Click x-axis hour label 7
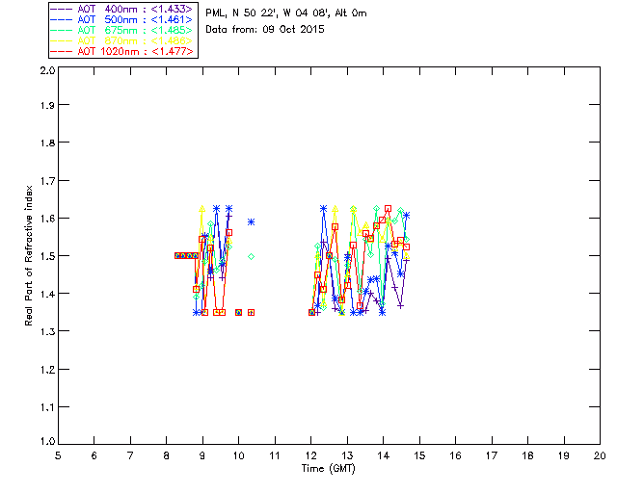Screen dimensions: 617x493 pyautogui.click(x=130, y=455)
